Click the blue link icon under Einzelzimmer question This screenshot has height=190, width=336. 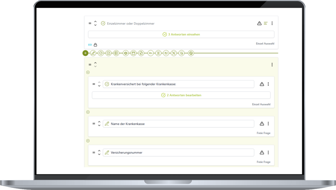click(x=90, y=45)
